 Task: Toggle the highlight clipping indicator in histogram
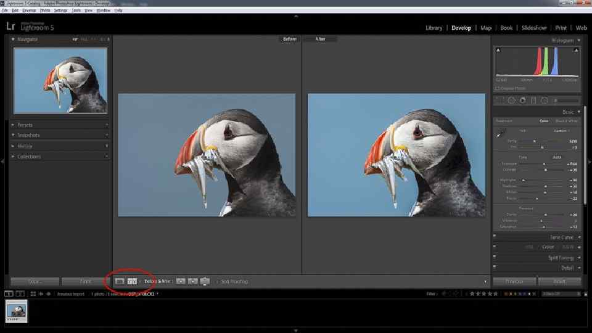(x=576, y=50)
